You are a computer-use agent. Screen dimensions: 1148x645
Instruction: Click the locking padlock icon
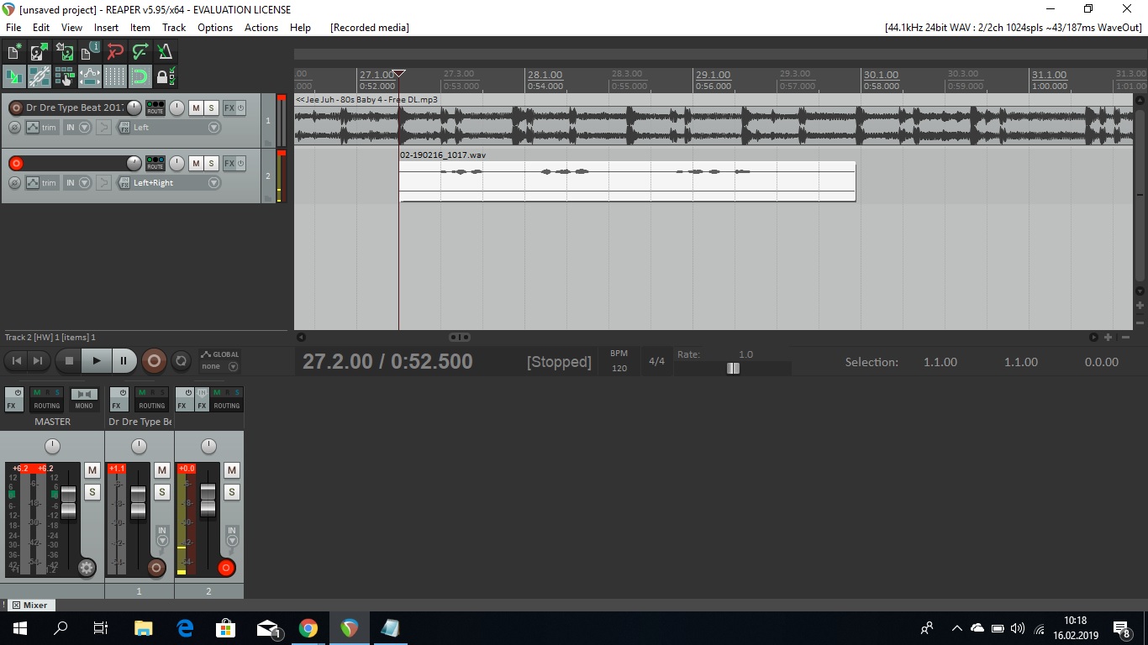click(x=164, y=77)
